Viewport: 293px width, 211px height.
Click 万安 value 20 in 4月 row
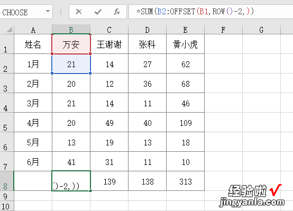[x=71, y=122]
